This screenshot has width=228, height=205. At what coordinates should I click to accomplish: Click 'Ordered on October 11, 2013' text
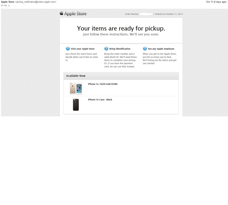[x=169, y=14]
